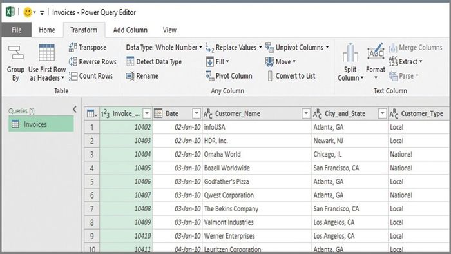
Task: Click the Fill icon
Action: 210,61
